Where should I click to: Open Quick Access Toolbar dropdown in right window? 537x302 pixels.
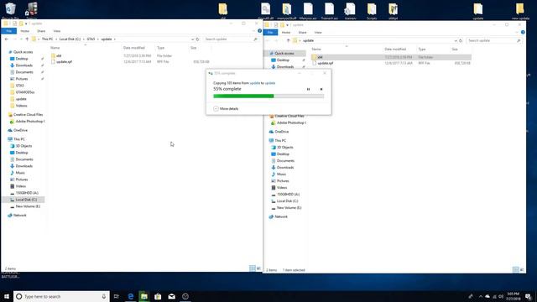pos(287,25)
